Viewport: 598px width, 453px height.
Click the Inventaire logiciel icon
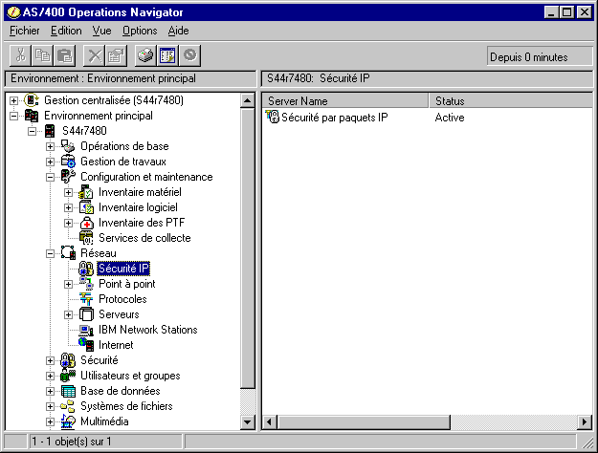coord(86,207)
